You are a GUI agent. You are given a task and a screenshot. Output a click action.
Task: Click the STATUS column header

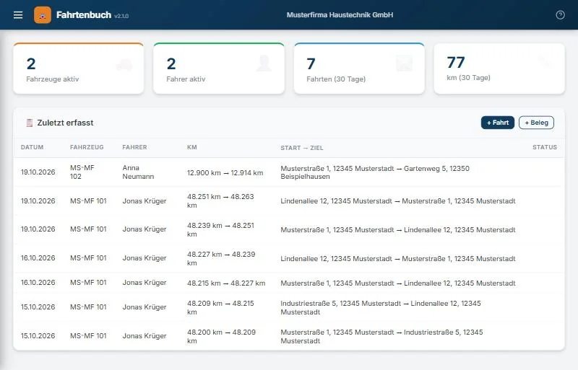point(545,147)
